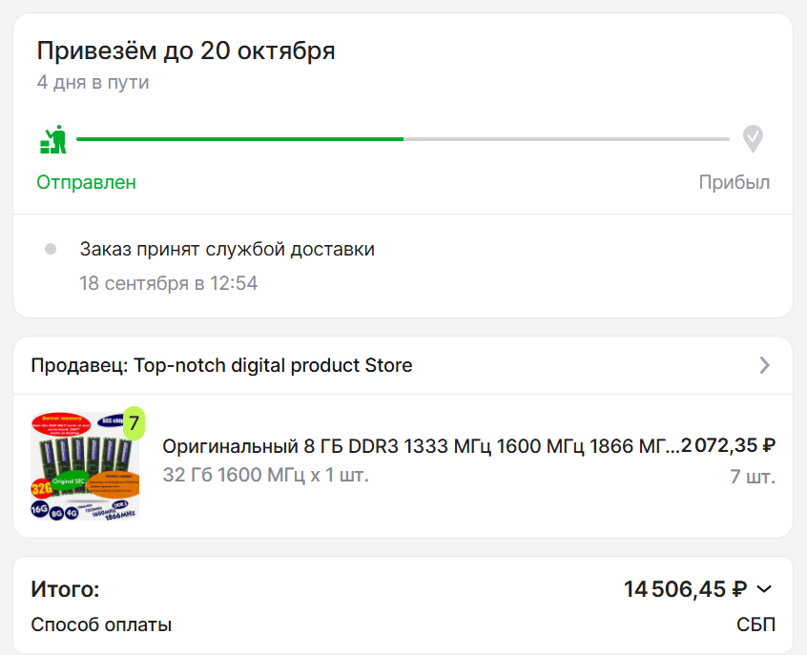
Task: Open the Оригинальный 8 ГБ DDR3 product title
Action: [x=420, y=445]
